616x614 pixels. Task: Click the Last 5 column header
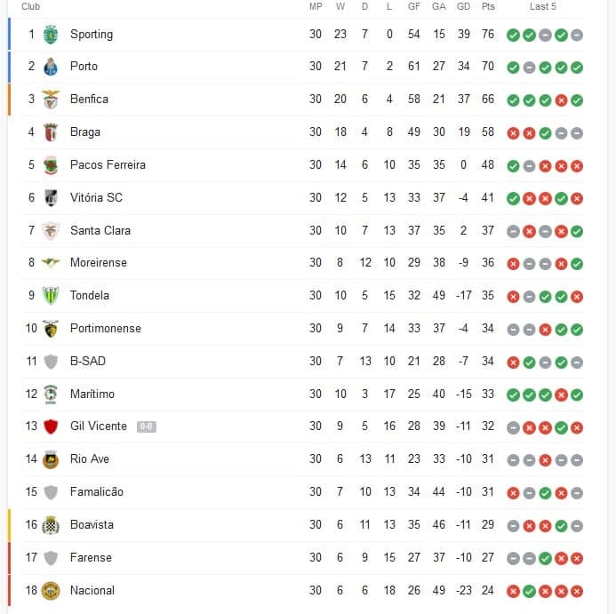(543, 6)
